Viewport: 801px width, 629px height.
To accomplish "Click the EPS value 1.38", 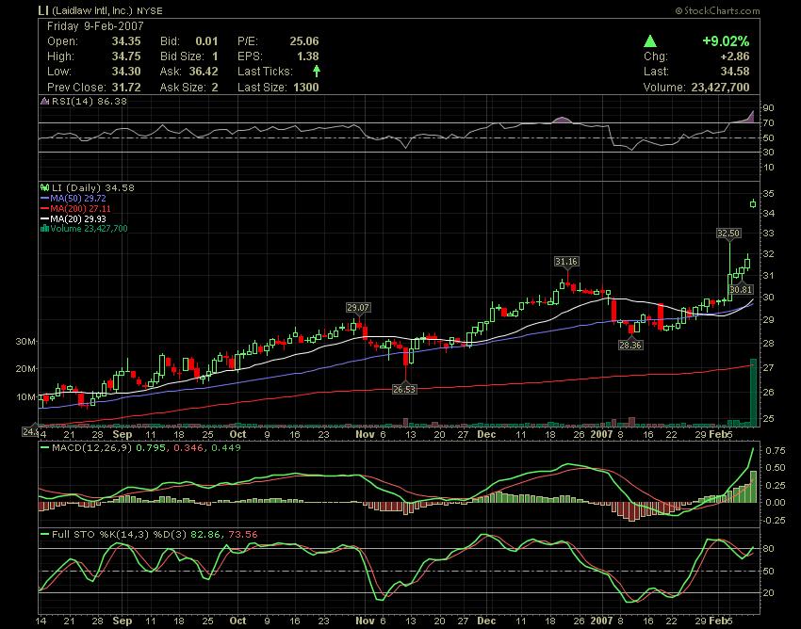I will click(x=308, y=56).
